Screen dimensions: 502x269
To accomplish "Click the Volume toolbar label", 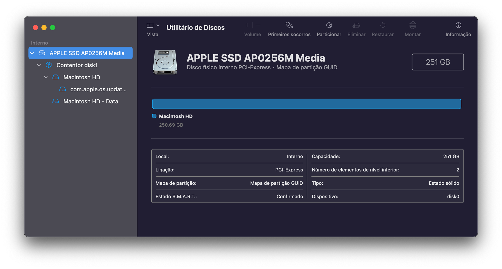I will (x=253, y=35).
